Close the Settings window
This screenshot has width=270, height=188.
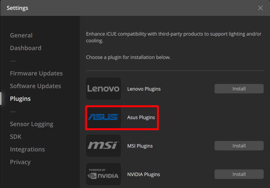(x=260, y=8)
